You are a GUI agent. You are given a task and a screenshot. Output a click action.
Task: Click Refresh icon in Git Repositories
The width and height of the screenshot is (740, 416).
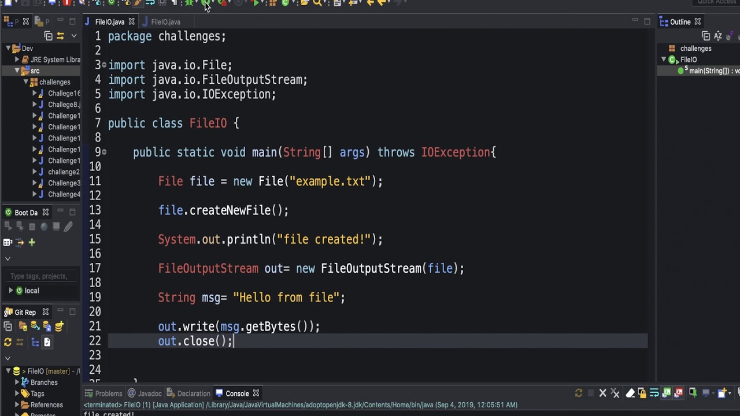pos(8,342)
